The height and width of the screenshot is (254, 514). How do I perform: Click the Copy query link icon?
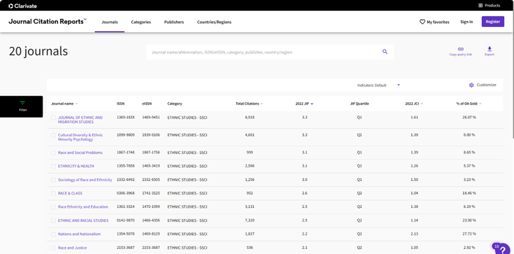tap(460, 49)
